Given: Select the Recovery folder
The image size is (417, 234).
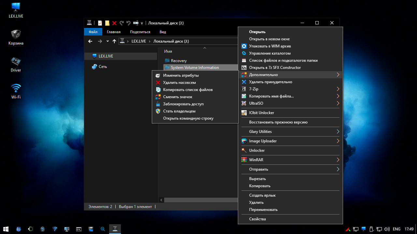Looking at the screenshot, I should 179,61.
